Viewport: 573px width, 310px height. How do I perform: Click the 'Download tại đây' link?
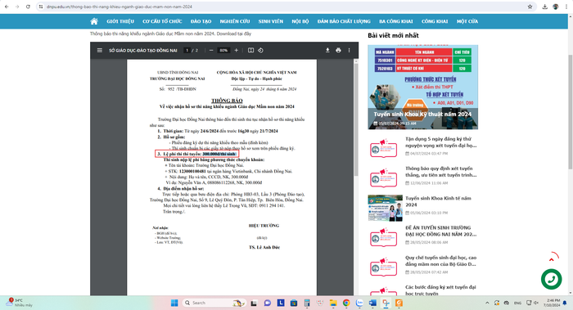(x=234, y=34)
